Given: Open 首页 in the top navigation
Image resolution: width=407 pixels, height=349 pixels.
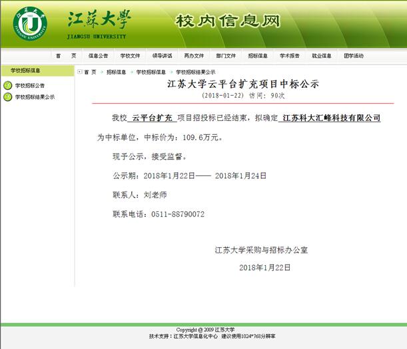Looking at the screenshot, I should pyautogui.click(x=66, y=56).
